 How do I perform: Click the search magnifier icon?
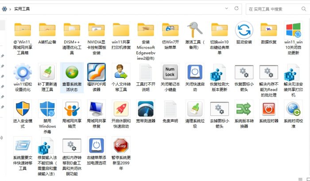click(304, 9)
